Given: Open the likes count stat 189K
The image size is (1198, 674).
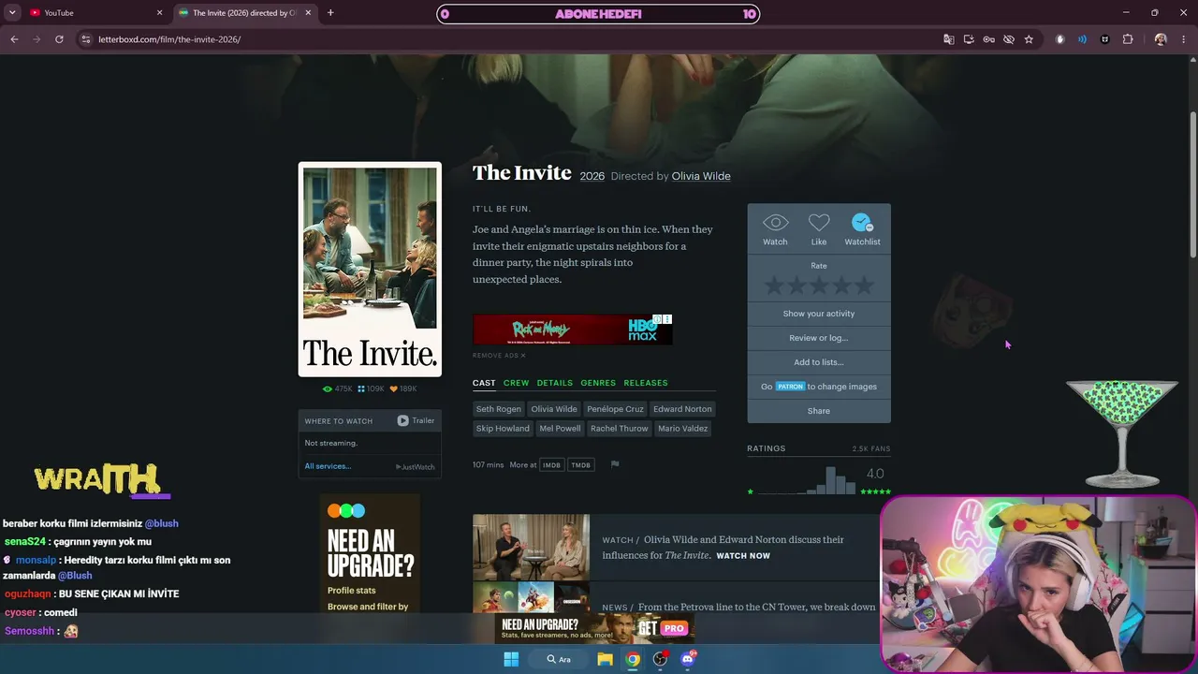Looking at the screenshot, I should 403,388.
